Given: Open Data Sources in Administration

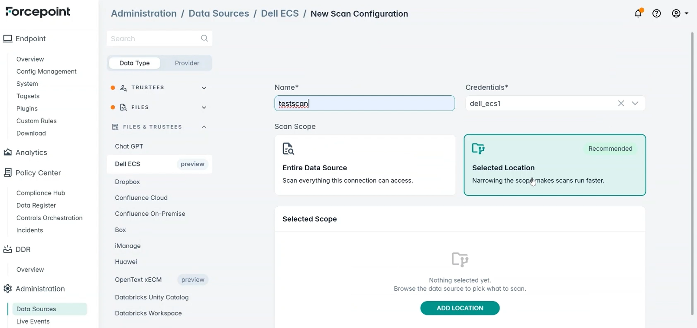Looking at the screenshot, I should point(50,309).
